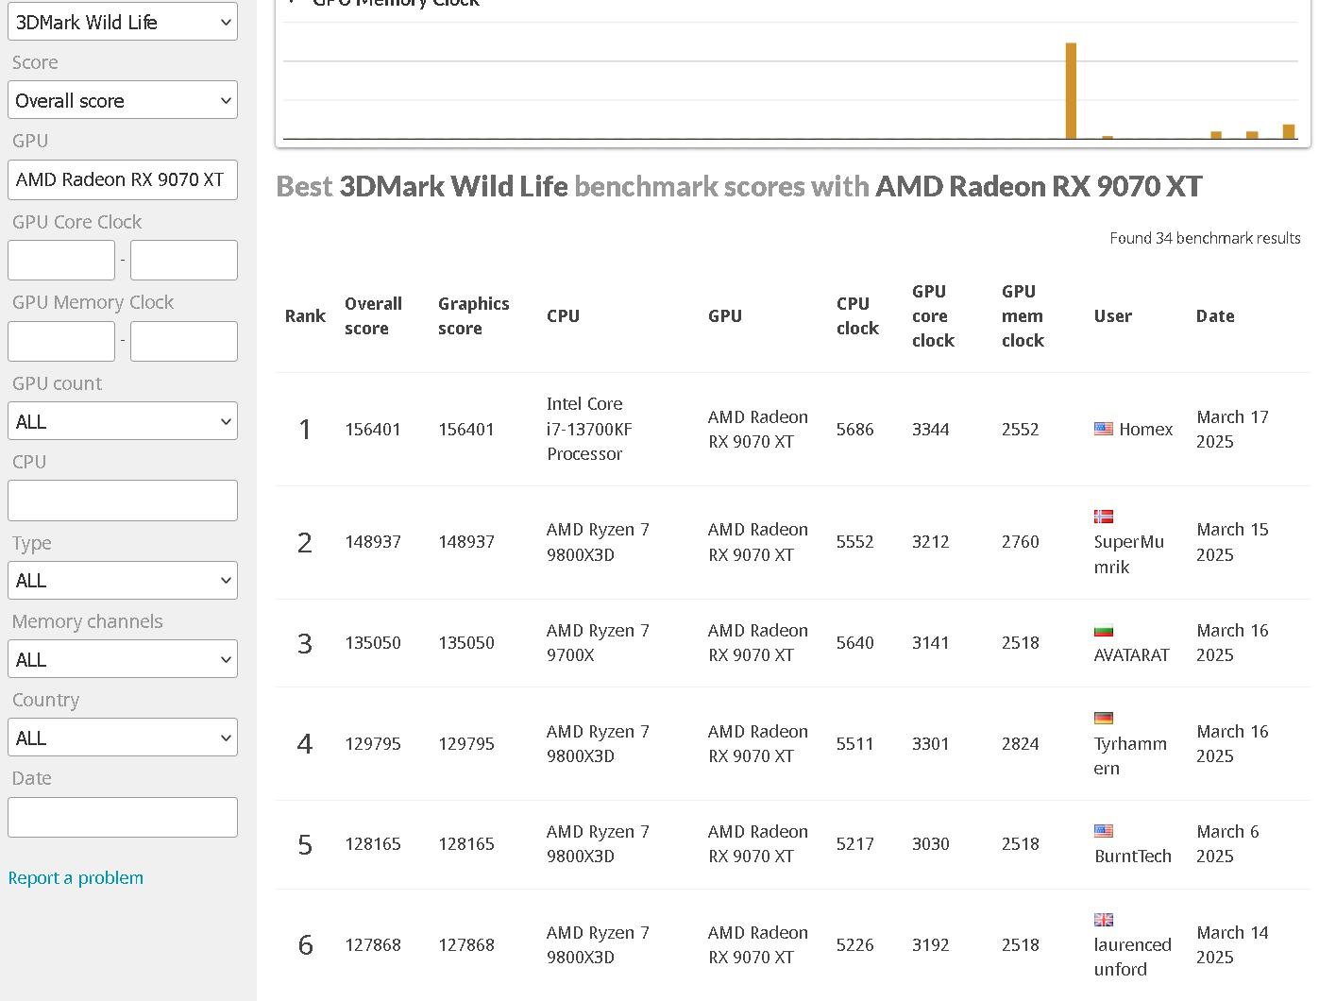Expand the Overall score dropdown

123,101
